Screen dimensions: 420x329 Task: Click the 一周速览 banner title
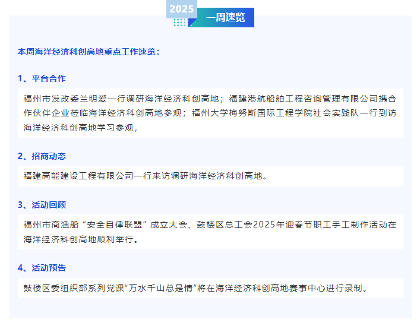coord(225,17)
